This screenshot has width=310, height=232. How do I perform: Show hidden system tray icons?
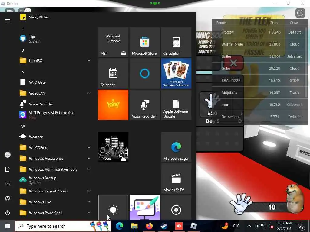point(249,226)
